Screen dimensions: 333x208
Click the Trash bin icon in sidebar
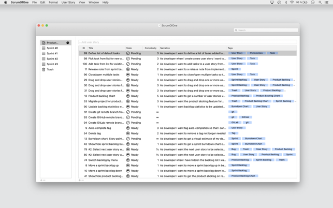pyautogui.click(x=44, y=69)
